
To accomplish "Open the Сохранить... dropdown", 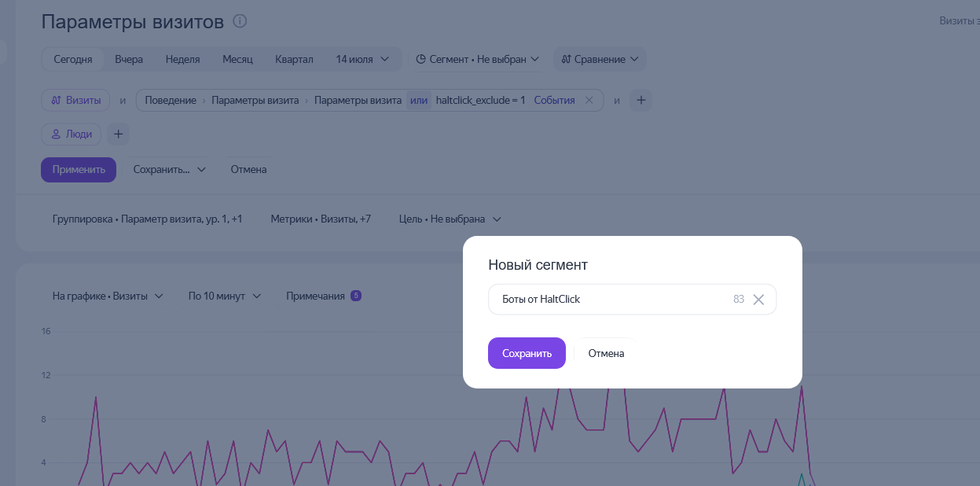I will pyautogui.click(x=169, y=169).
